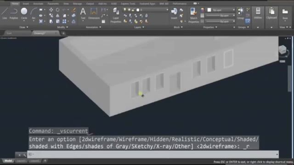This screenshot has height=165, width=294.
Task: Activate the Rotate tool
Action: coord(58,10)
